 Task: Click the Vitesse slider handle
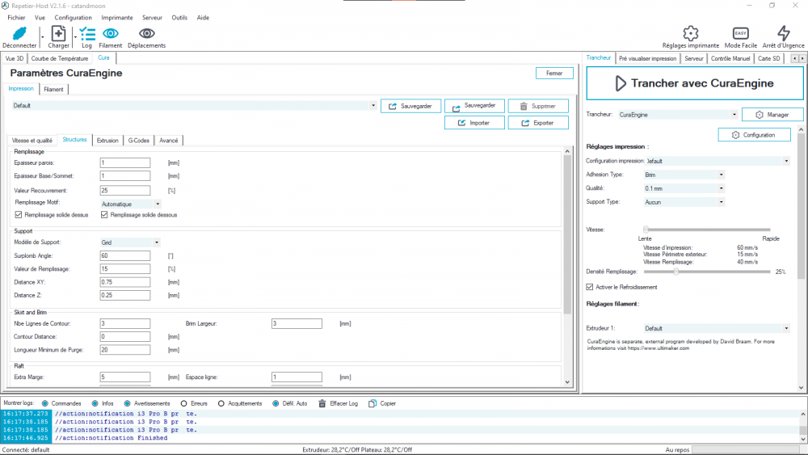pyautogui.click(x=646, y=230)
